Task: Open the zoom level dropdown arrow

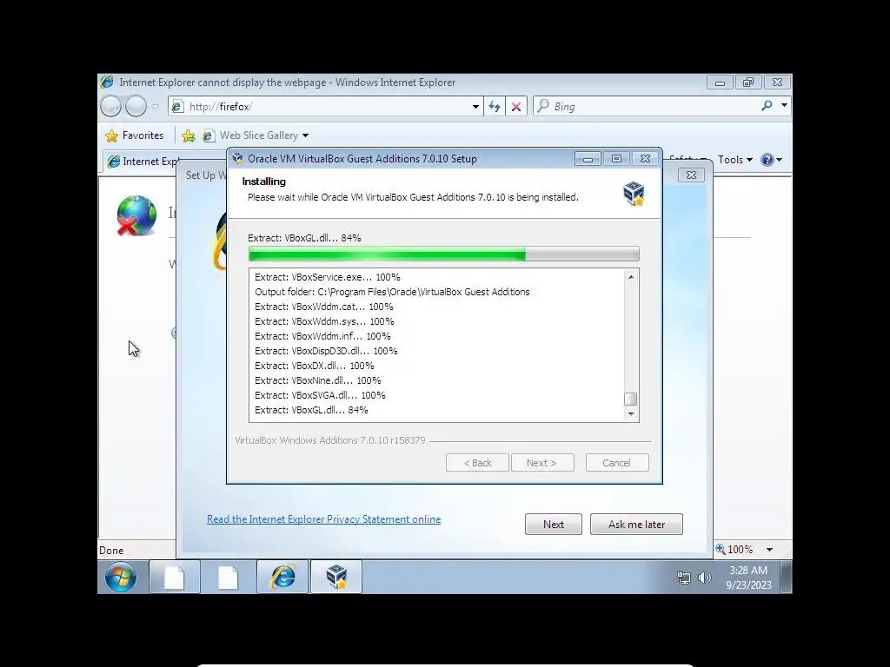Action: (770, 550)
